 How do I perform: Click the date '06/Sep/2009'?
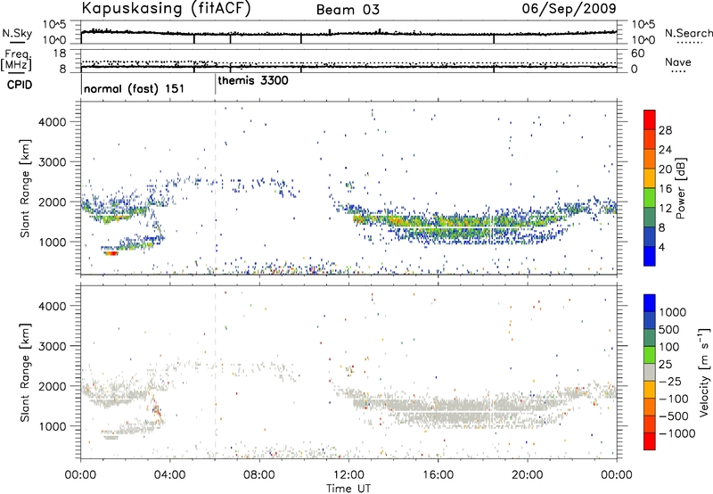pyautogui.click(x=569, y=8)
